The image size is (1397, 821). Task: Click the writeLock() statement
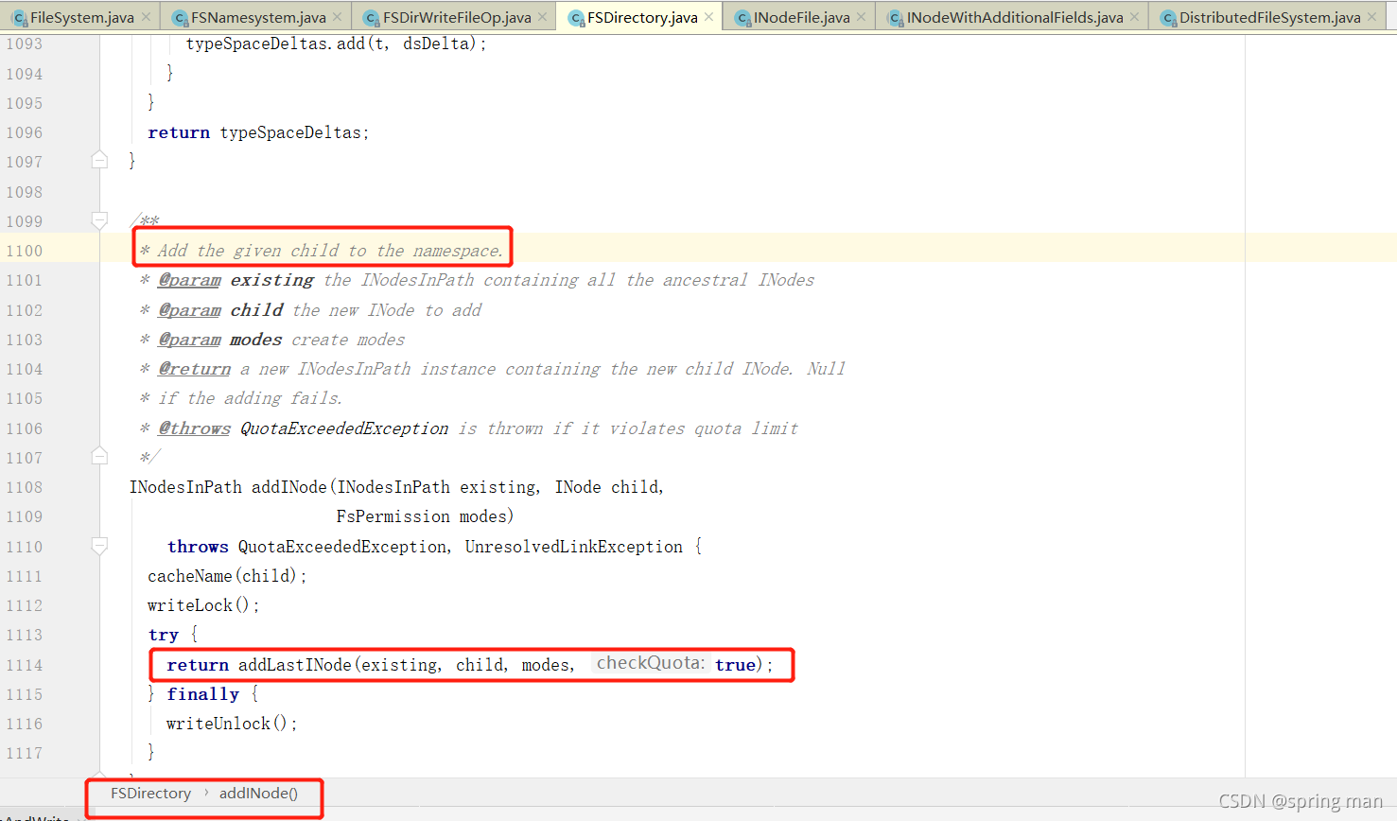203,605
